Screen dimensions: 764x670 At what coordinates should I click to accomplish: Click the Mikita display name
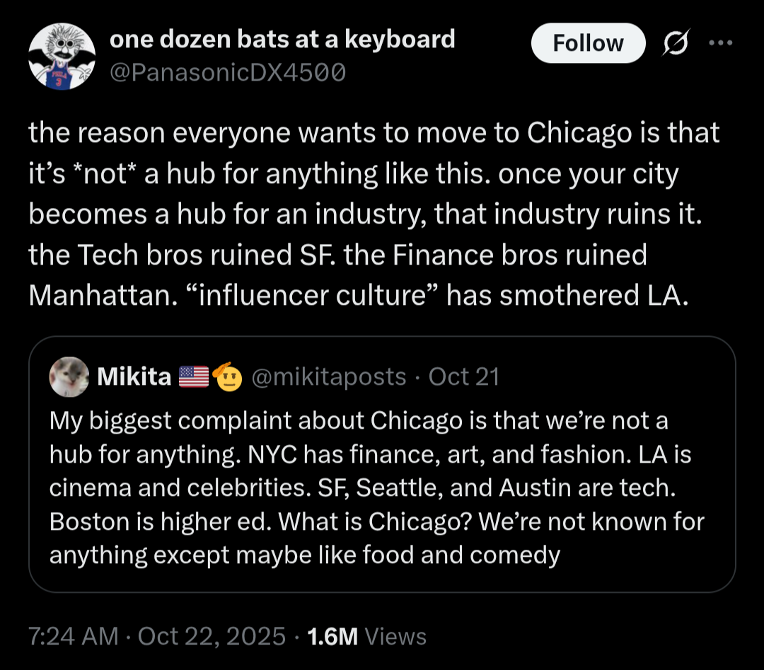pos(134,377)
